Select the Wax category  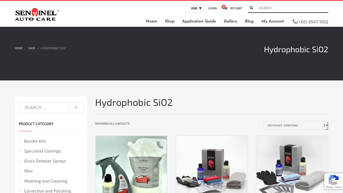tap(28, 171)
